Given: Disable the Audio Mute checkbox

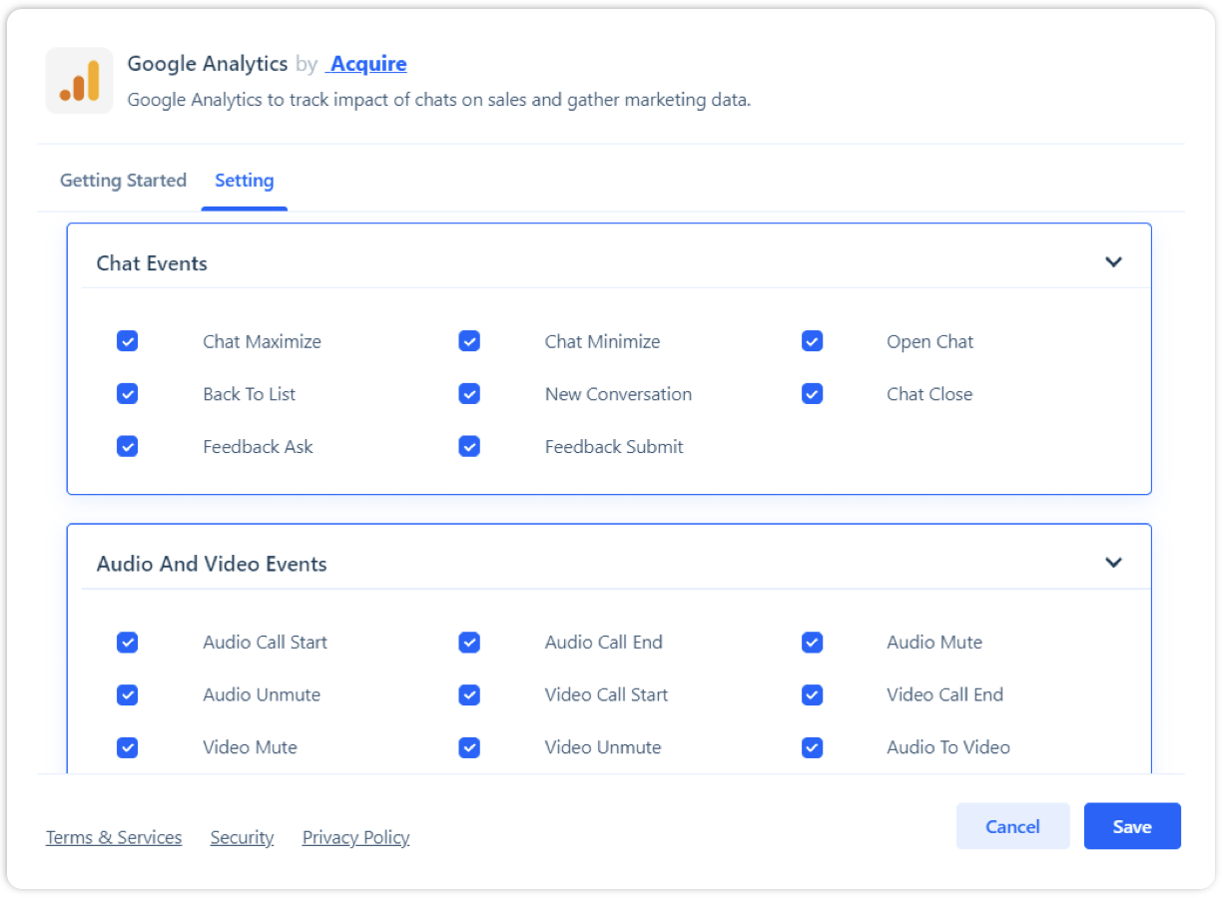Looking at the screenshot, I should tap(812, 643).
